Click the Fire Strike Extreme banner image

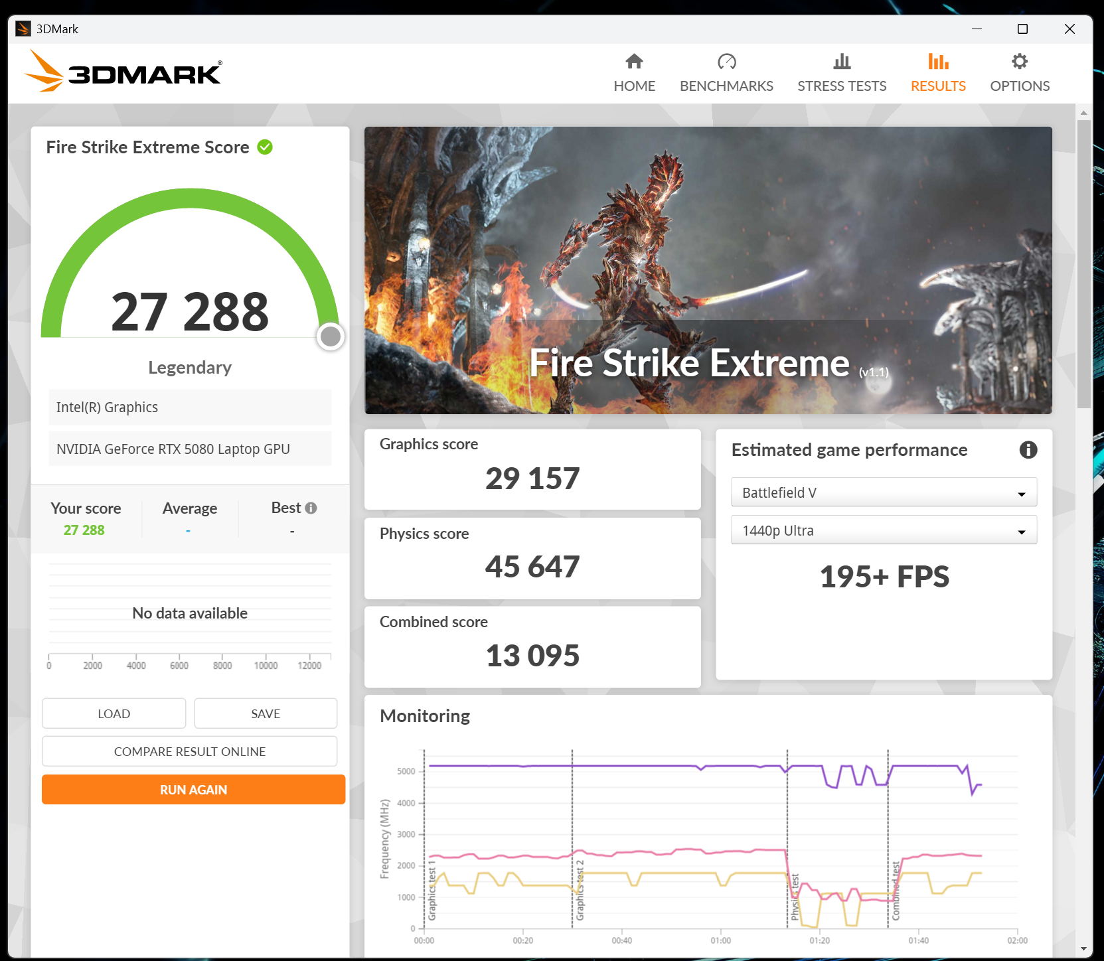tap(708, 270)
